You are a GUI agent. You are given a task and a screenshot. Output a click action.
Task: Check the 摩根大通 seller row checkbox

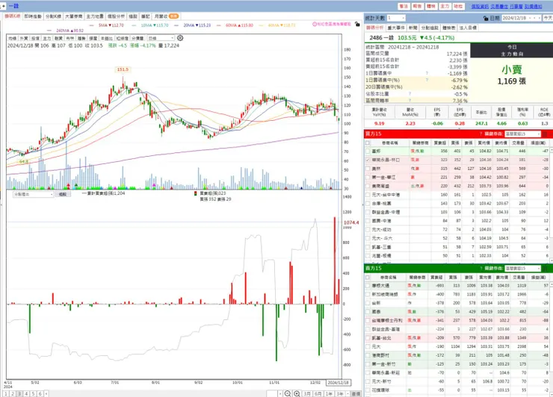tap(368, 285)
